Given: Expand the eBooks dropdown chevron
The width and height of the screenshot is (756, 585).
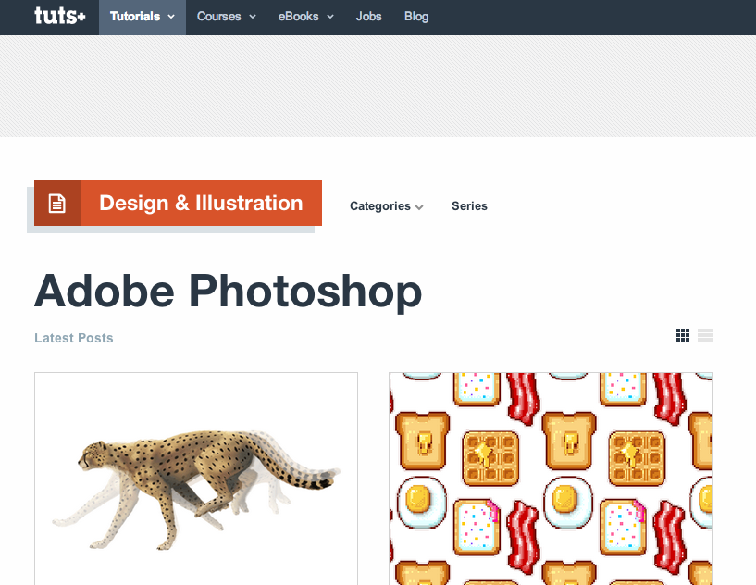Looking at the screenshot, I should [330, 17].
